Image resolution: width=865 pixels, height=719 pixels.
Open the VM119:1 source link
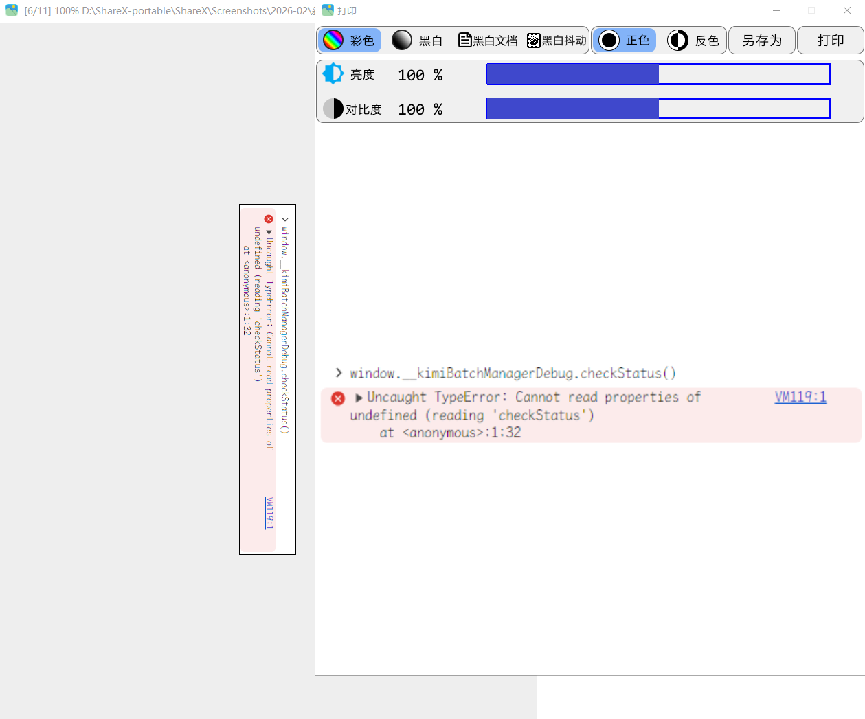800,397
